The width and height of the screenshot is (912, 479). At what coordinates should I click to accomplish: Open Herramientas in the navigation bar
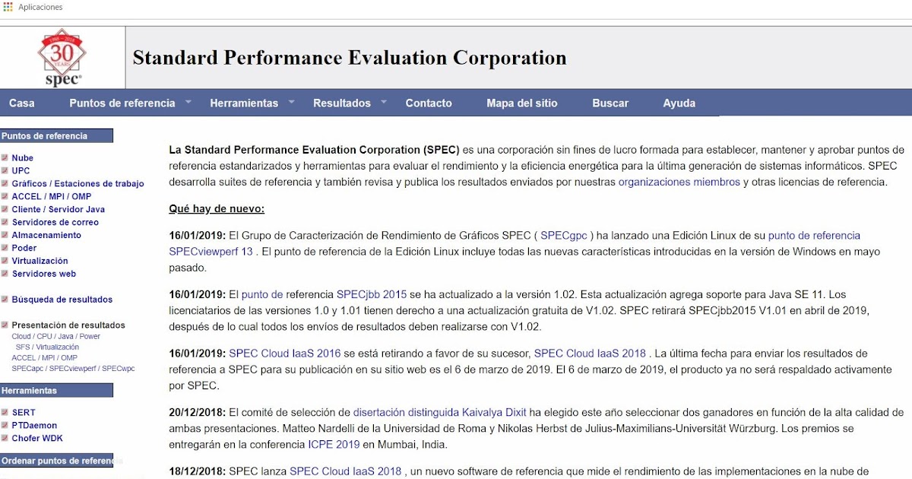(x=244, y=103)
